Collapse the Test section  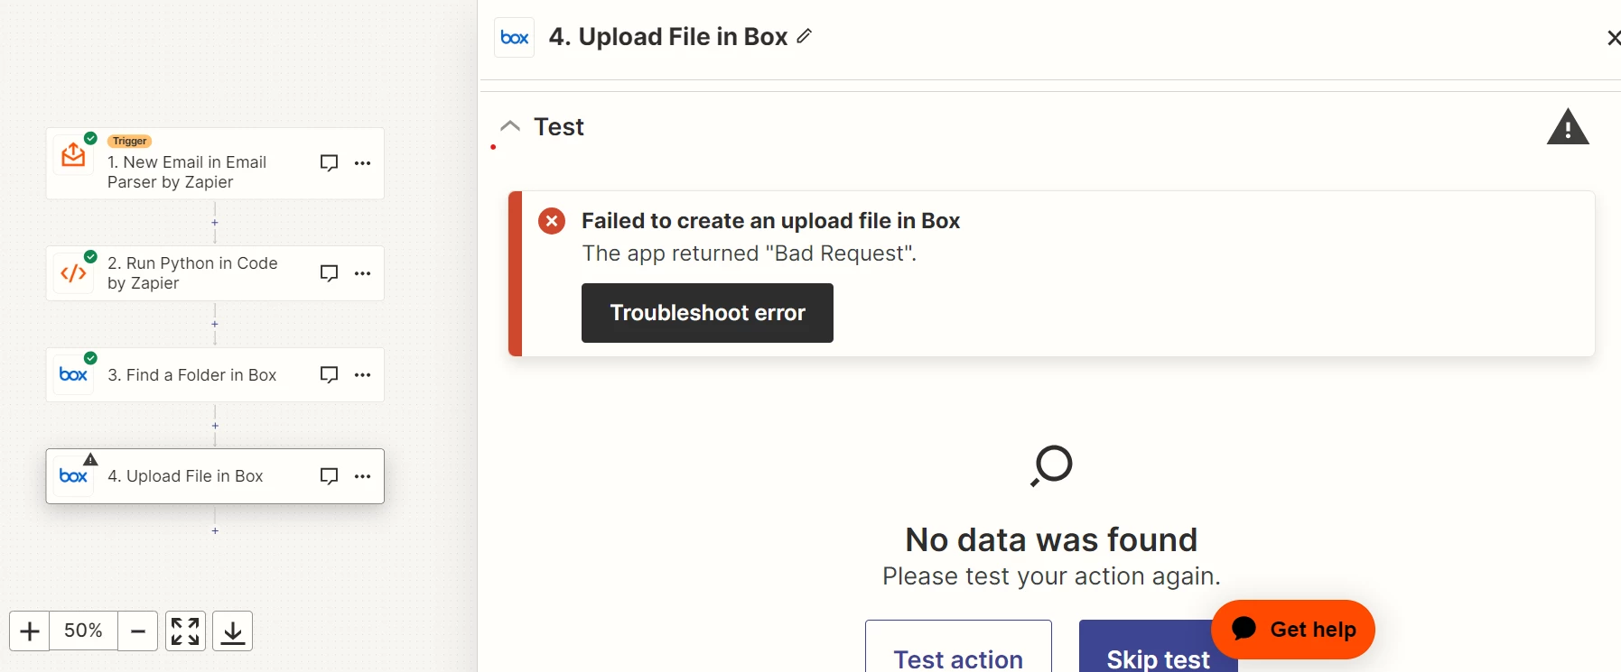click(510, 126)
